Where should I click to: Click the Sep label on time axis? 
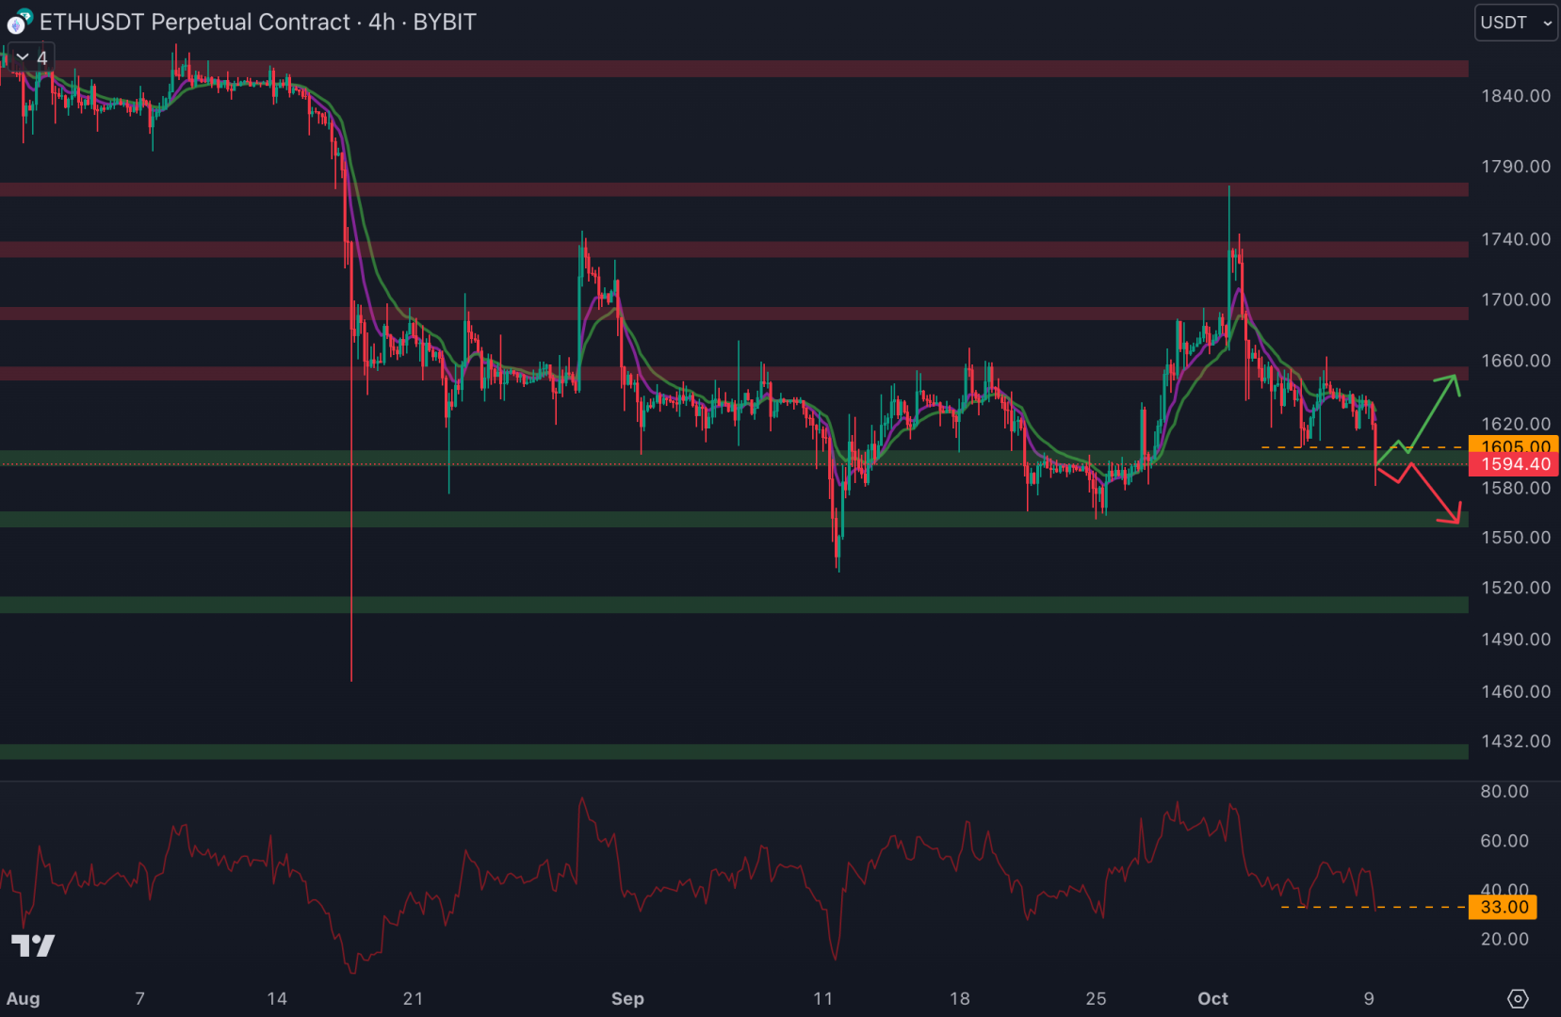tap(627, 999)
